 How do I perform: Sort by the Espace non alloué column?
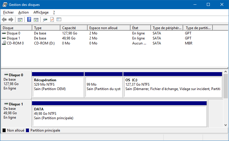click(109, 28)
